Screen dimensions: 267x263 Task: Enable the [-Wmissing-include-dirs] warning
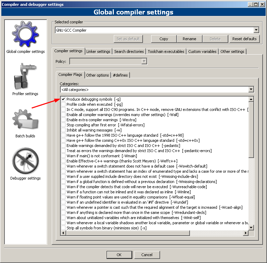point(63,176)
